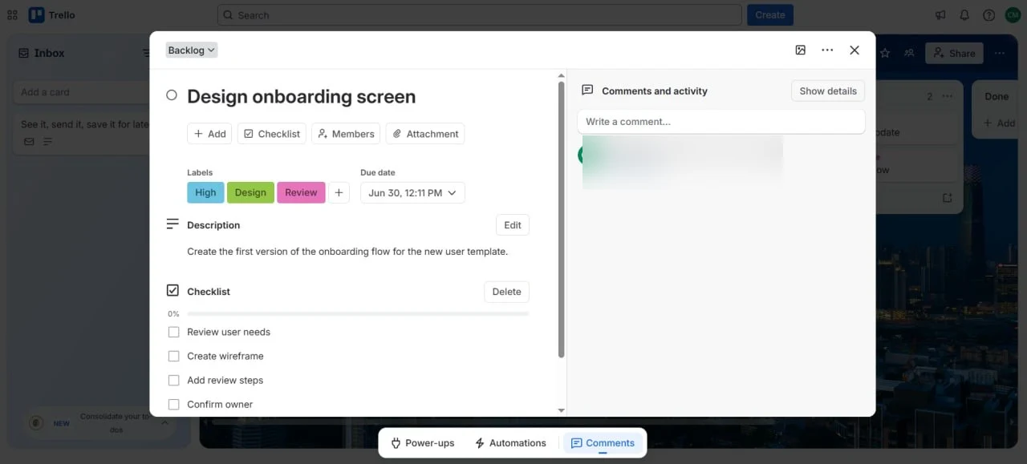Open the board menu ellipsis
Screen dimensions: 1027x464
pos(1000,53)
